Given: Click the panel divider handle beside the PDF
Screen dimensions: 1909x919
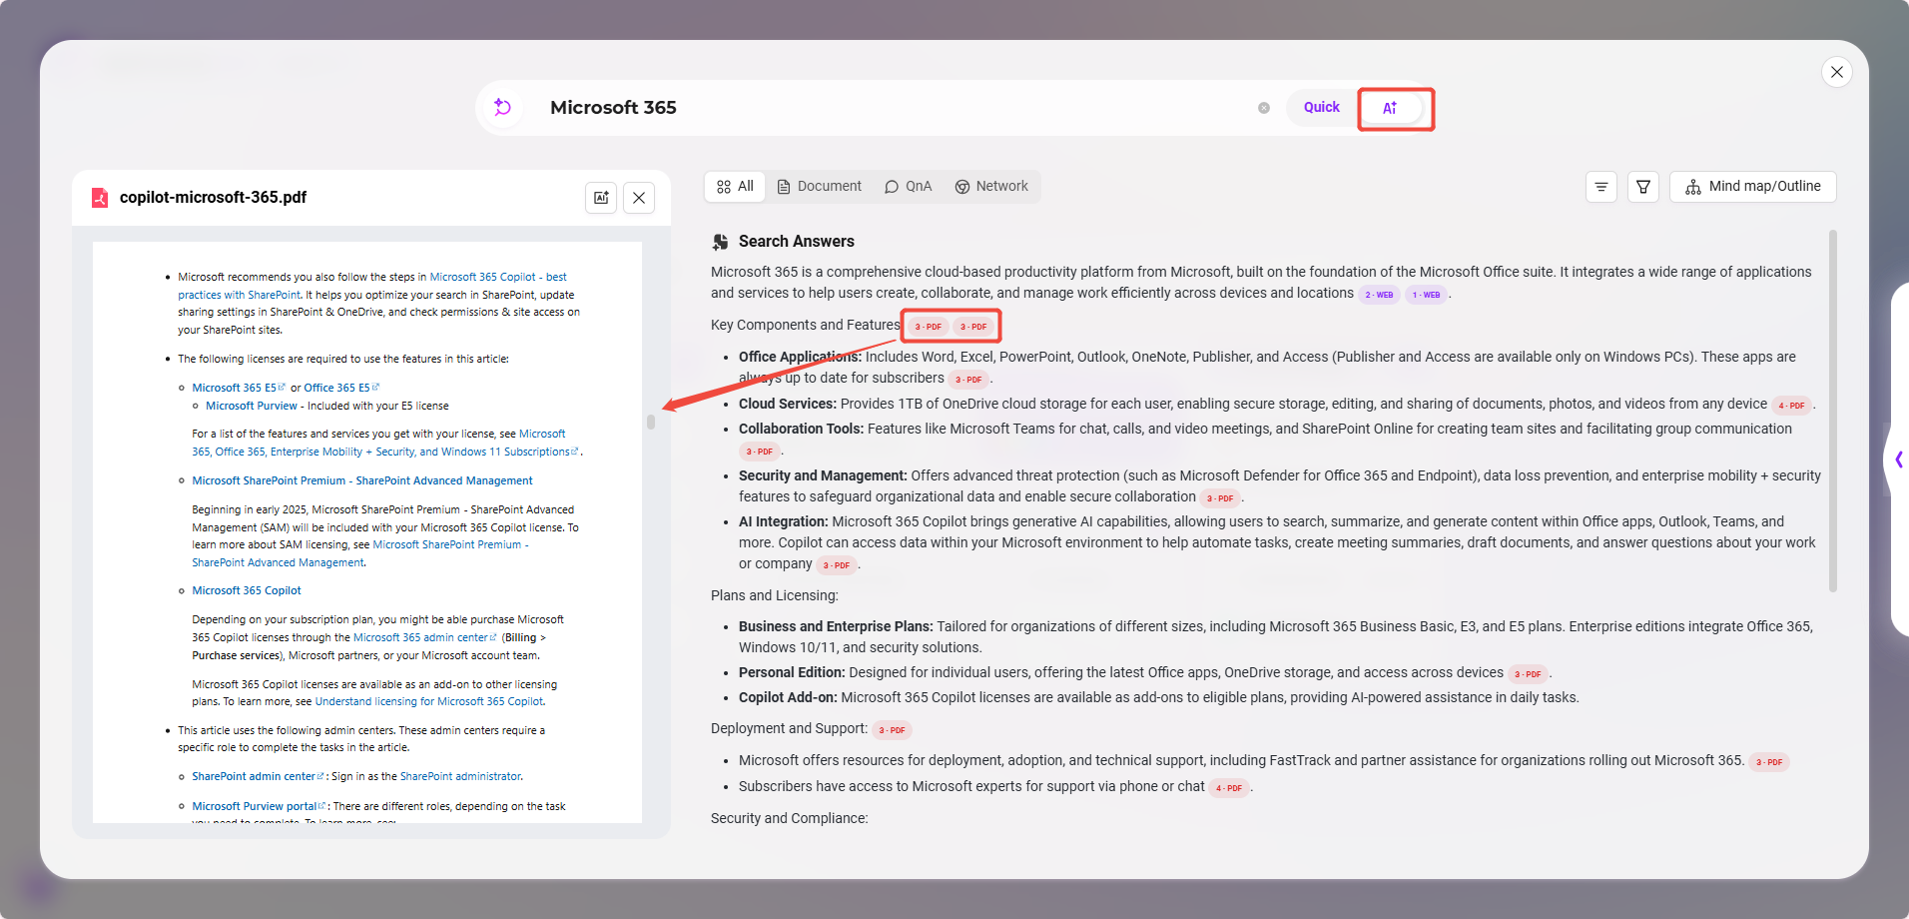Looking at the screenshot, I should click(651, 422).
